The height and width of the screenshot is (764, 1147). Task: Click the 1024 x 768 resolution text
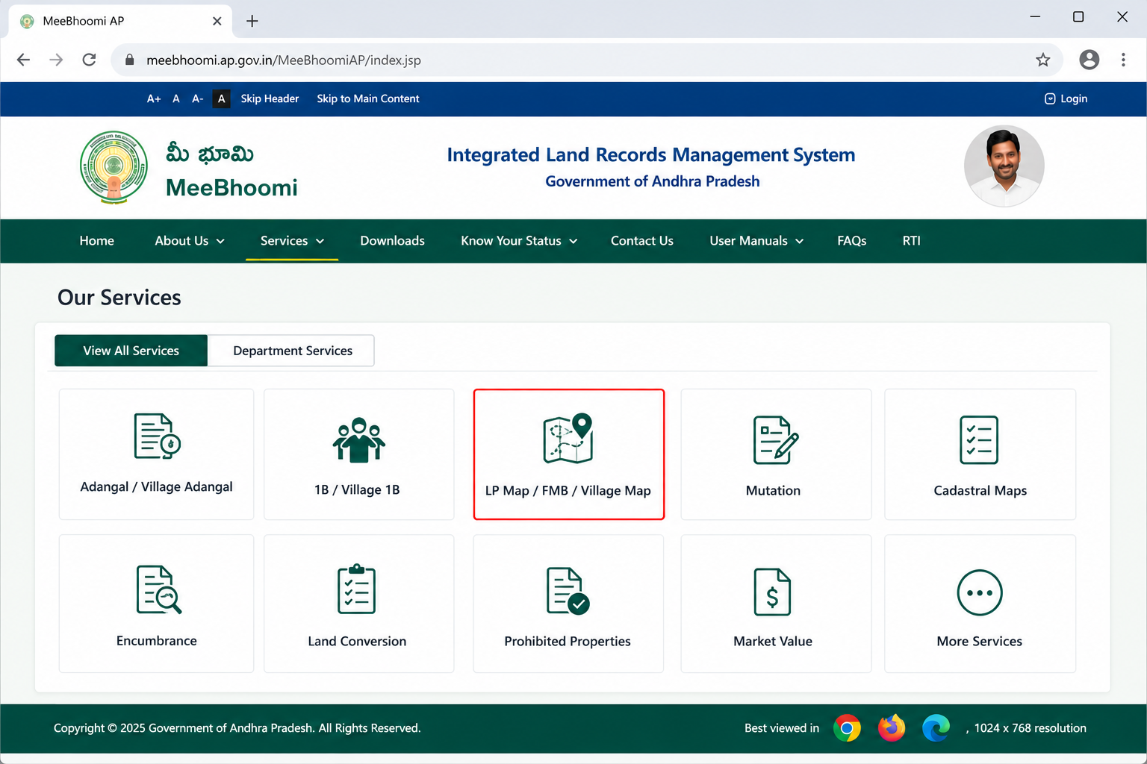coord(1031,728)
